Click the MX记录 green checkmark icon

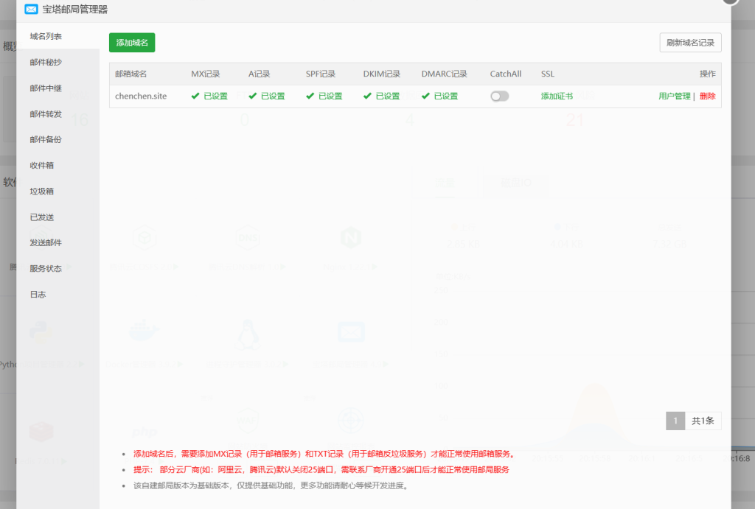click(x=195, y=96)
